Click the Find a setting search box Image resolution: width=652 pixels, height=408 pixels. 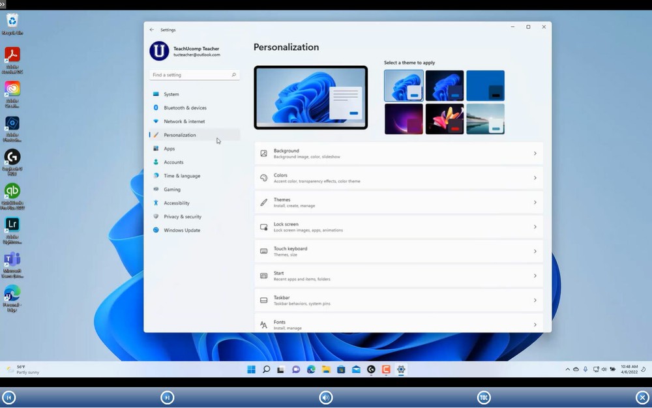tap(192, 74)
